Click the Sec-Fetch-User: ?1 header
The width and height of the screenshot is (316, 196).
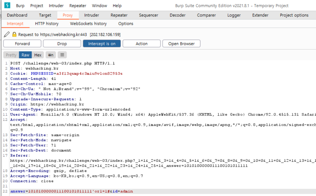click(x=33, y=145)
